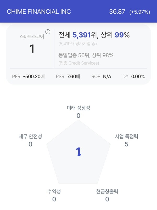This screenshot has width=157, height=210.
Task: Select the 수익성 score label
Action: point(54,191)
